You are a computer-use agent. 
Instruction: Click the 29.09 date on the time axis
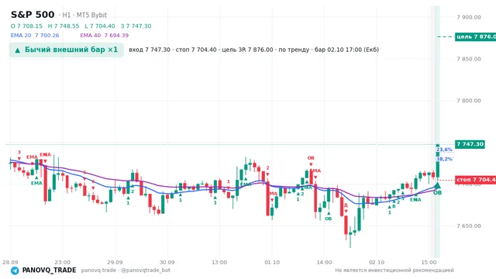click(115, 262)
